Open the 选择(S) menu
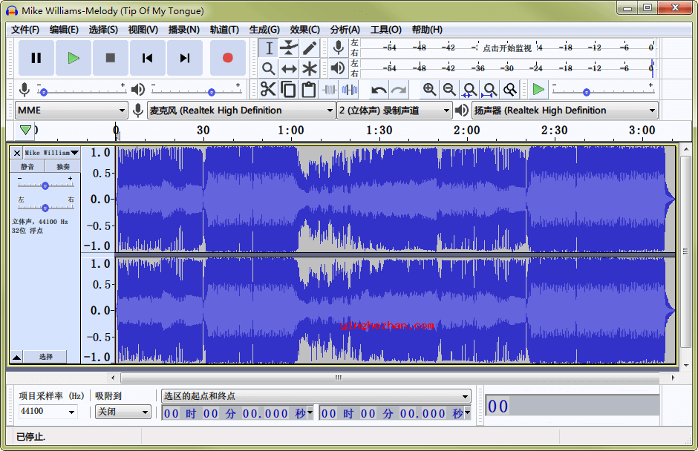The width and height of the screenshot is (698, 451). (x=103, y=30)
